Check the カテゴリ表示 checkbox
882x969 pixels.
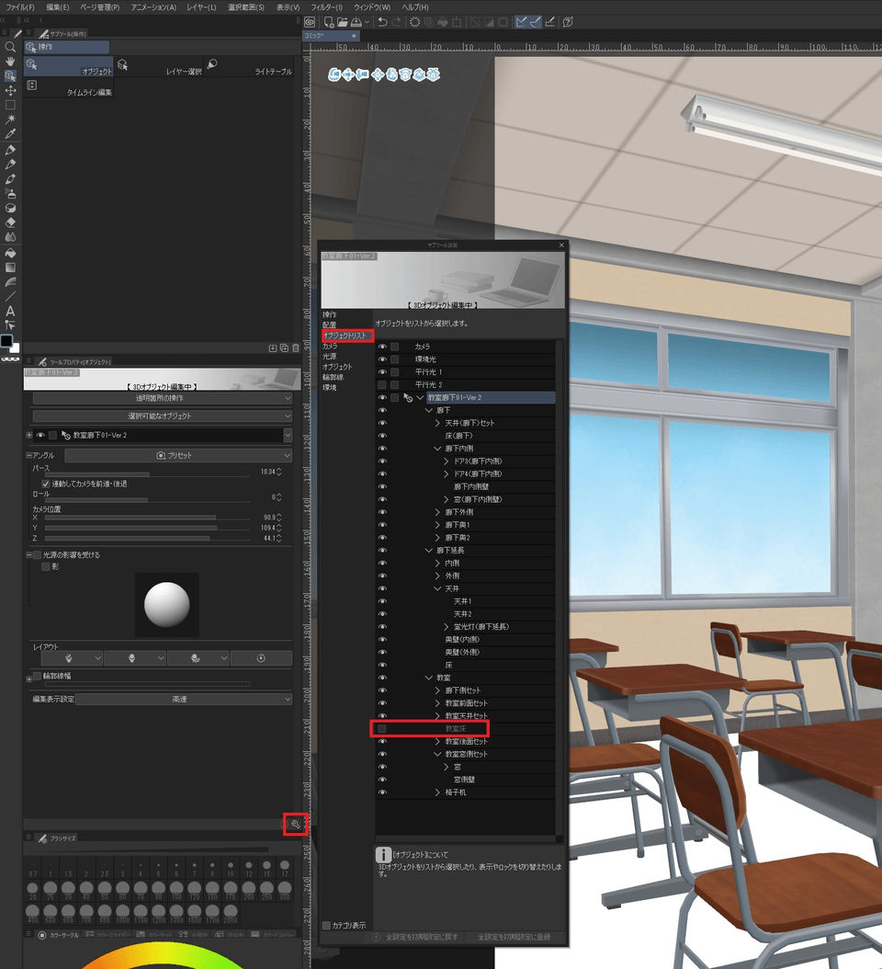pyautogui.click(x=327, y=925)
